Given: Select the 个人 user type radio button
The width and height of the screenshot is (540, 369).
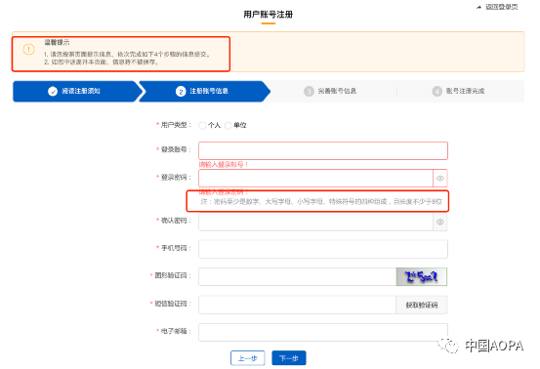Looking at the screenshot, I should 202,126.
